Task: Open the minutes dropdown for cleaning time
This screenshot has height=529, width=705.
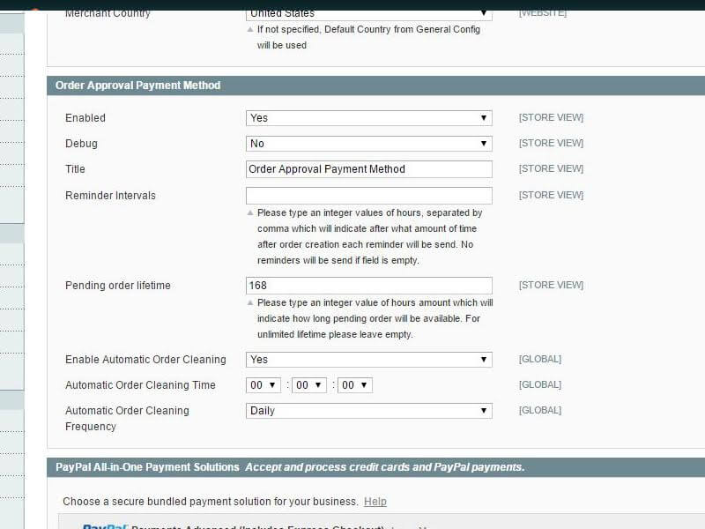Action: (x=309, y=385)
